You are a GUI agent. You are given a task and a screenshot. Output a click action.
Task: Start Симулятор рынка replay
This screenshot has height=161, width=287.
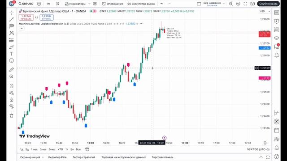[141, 4]
